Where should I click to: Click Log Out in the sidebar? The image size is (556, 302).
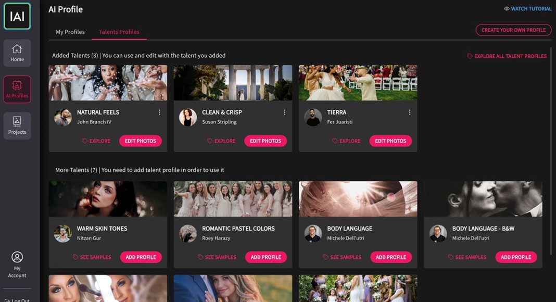click(17, 300)
